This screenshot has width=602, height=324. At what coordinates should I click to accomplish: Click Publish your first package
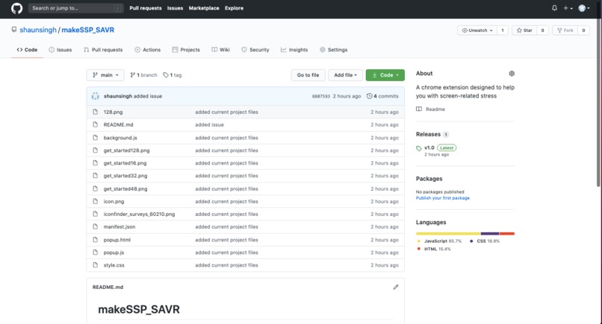point(443,198)
